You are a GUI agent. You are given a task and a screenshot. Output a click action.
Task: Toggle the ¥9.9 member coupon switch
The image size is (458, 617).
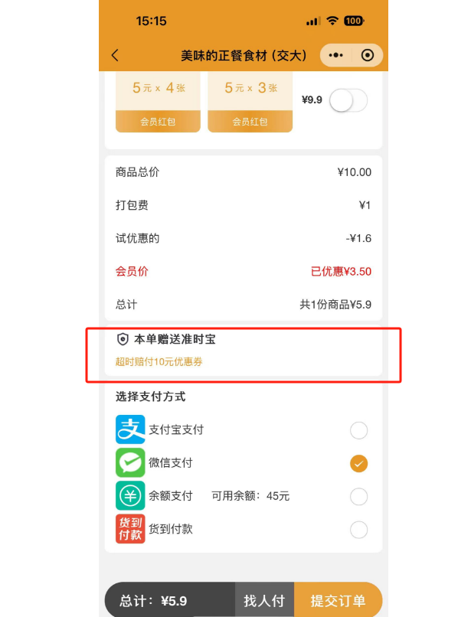(348, 100)
